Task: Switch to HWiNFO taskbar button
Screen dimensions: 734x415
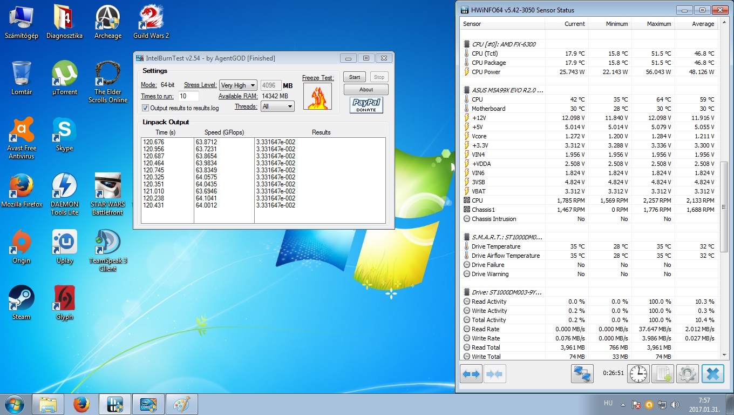Action: click(x=114, y=404)
